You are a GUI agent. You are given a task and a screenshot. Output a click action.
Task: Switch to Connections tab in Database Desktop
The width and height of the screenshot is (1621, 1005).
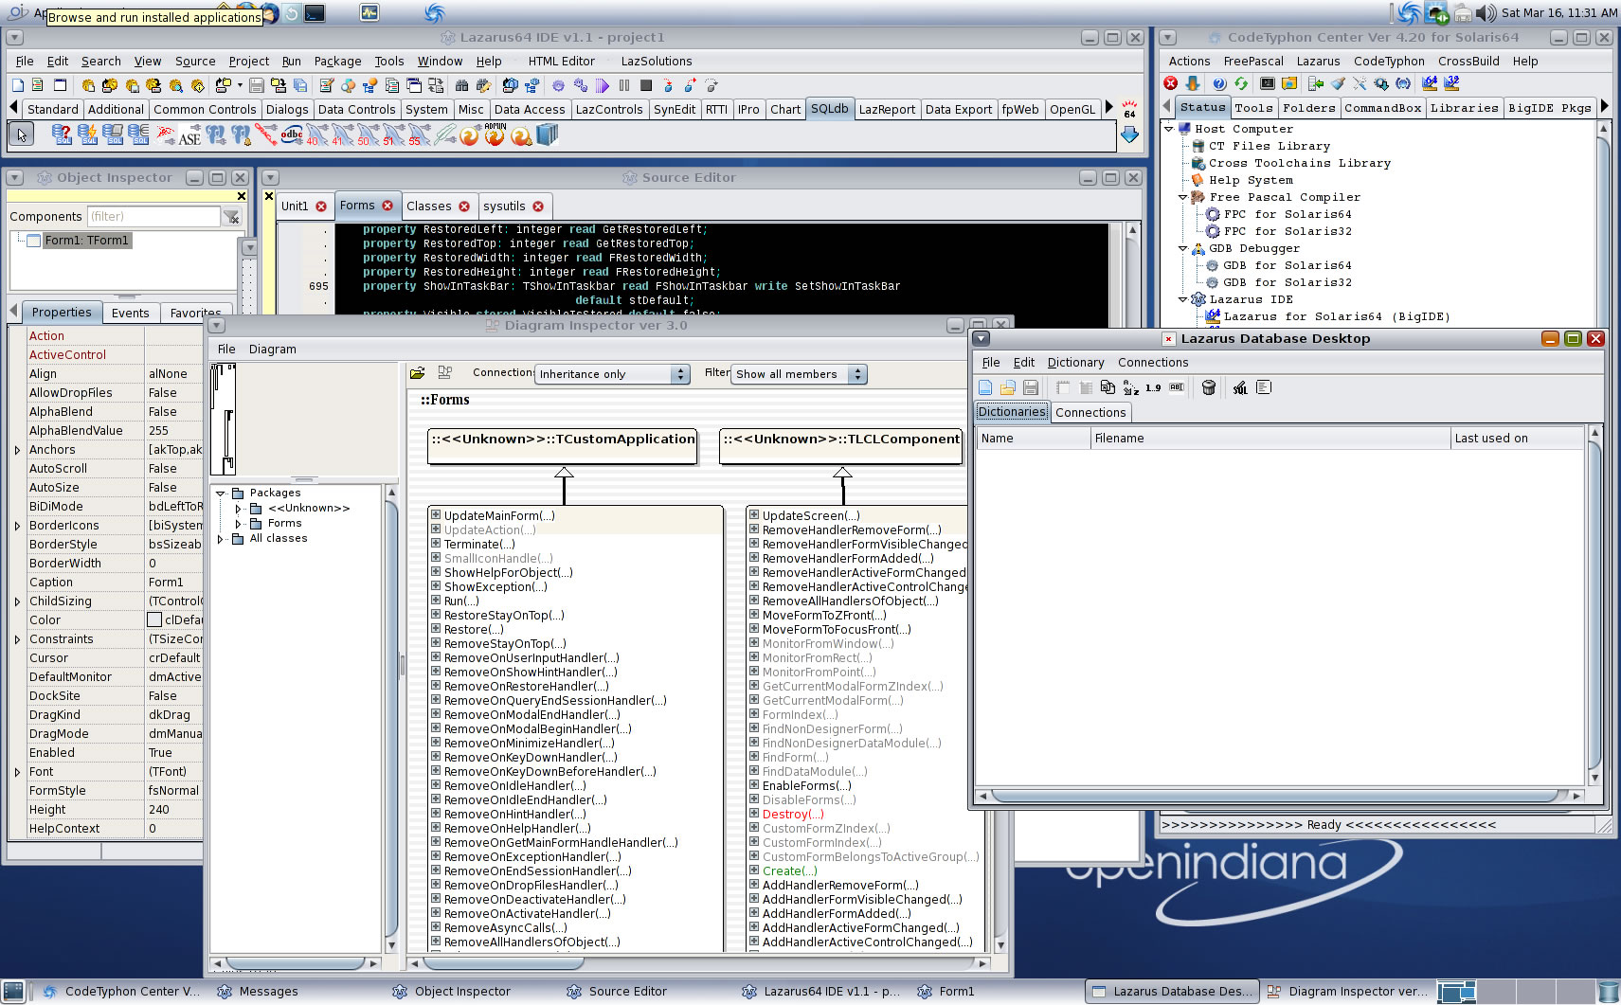click(1090, 412)
